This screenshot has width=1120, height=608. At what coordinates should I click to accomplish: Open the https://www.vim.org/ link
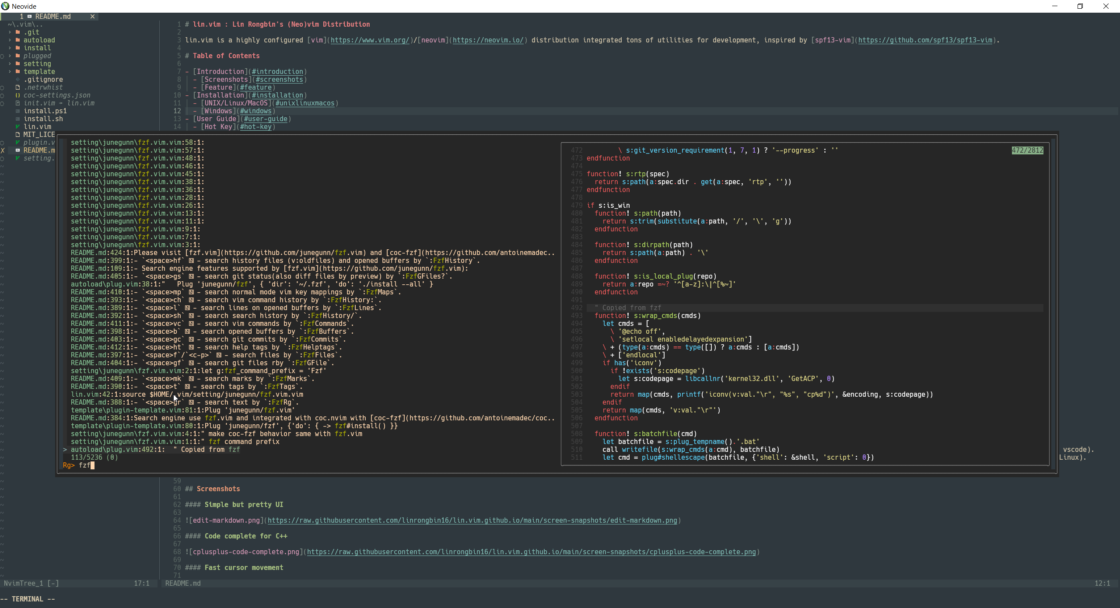point(370,40)
